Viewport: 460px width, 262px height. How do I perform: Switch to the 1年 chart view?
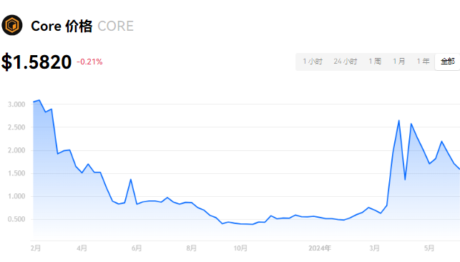coord(423,62)
